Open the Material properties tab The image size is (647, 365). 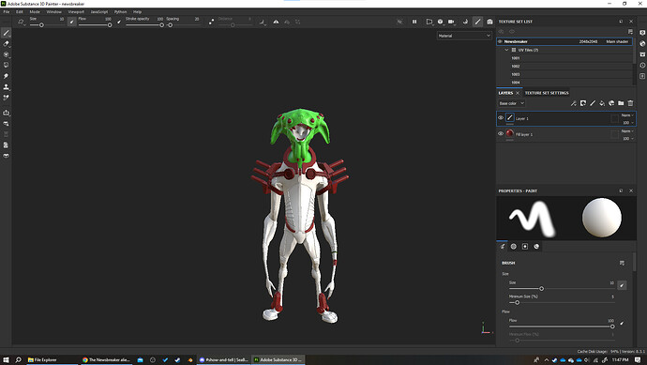[x=536, y=247]
